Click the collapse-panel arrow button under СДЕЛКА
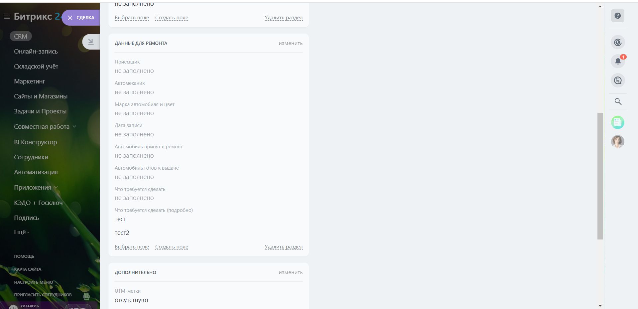The image size is (638, 309). 90,42
